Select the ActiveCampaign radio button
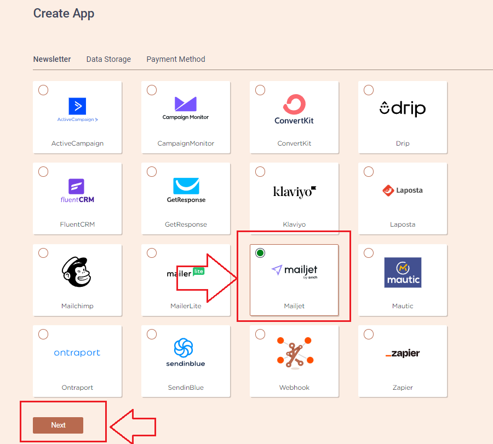 coord(43,90)
